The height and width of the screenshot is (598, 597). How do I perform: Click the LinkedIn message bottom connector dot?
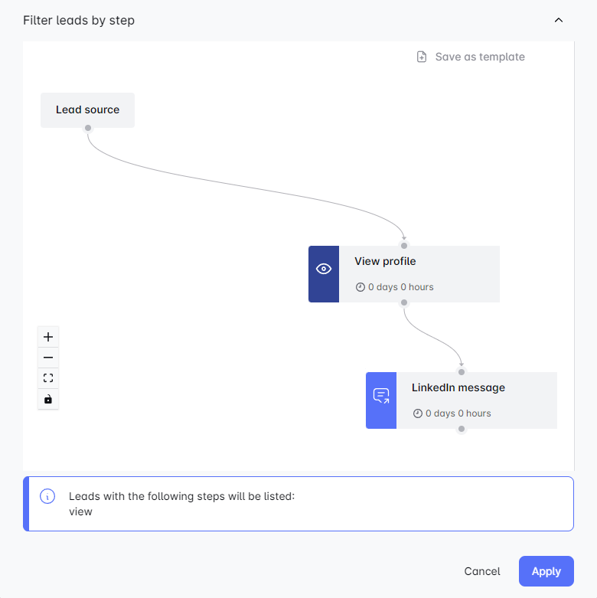tap(462, 429)
